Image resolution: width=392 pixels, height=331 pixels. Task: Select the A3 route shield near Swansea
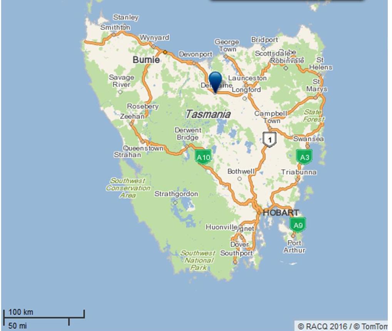point(304,157)
